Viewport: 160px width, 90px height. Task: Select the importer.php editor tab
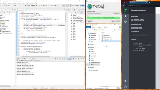click(21, 10)
